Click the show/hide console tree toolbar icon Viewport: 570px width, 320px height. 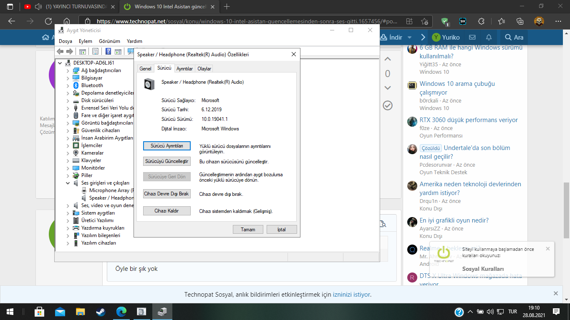(83, 51)
